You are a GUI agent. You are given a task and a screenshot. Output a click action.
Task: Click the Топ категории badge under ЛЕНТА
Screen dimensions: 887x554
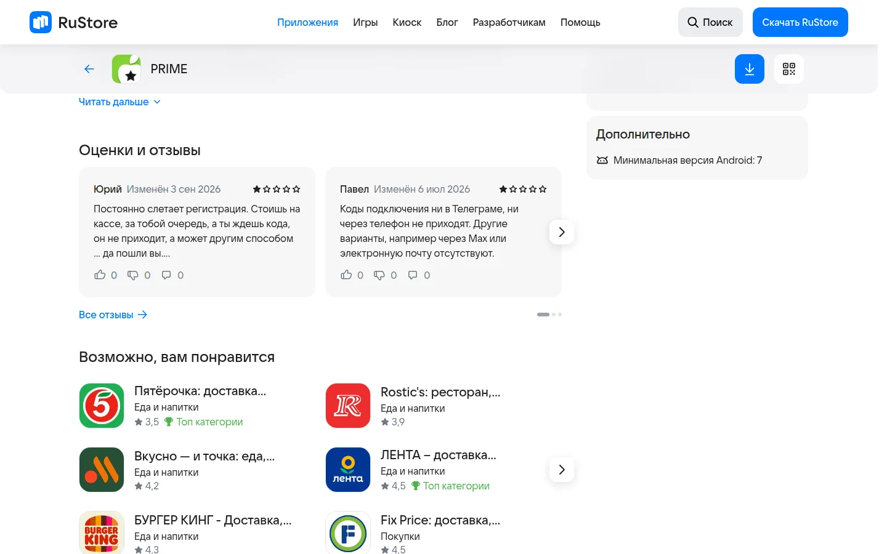[450, 486]
